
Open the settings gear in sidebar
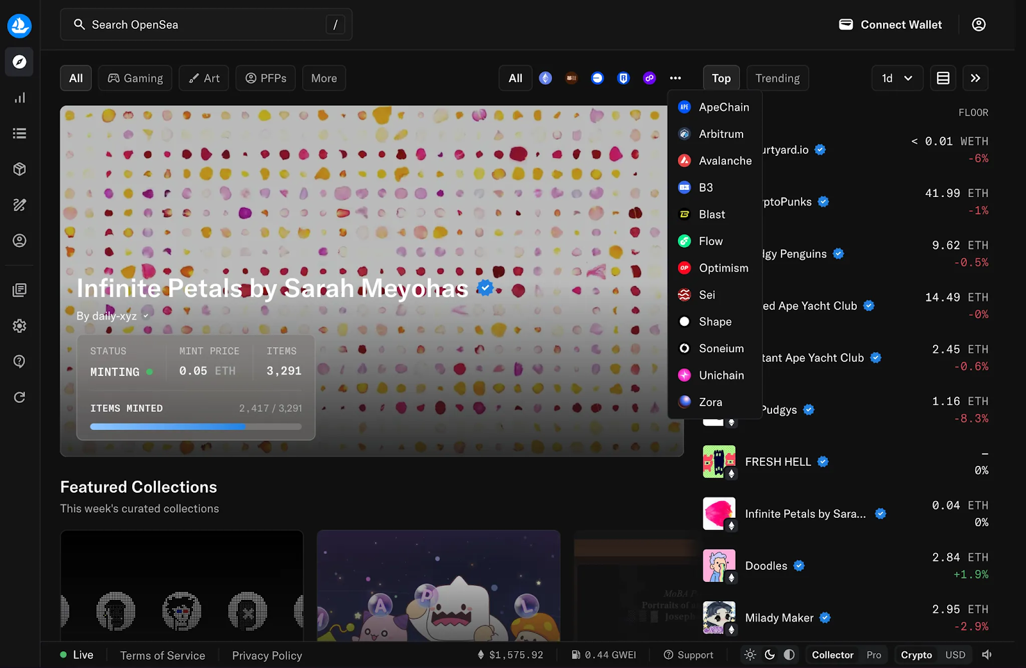coord(20,326)
